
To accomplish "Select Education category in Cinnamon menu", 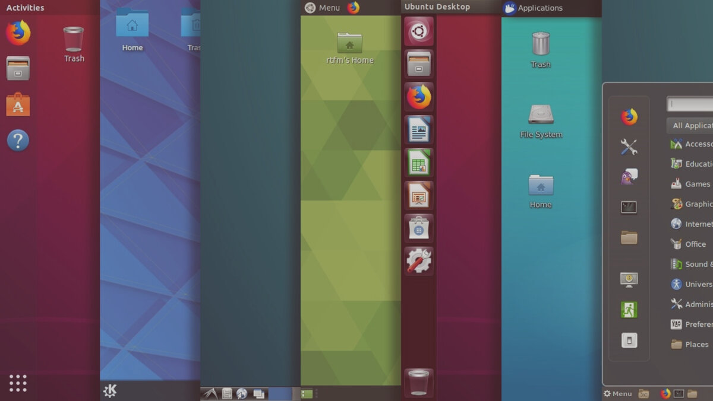I will pos(690,164).
